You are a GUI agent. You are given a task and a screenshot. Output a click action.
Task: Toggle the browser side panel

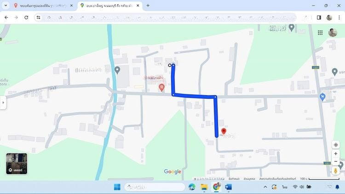pyautogui.click(x=319, y=17)
